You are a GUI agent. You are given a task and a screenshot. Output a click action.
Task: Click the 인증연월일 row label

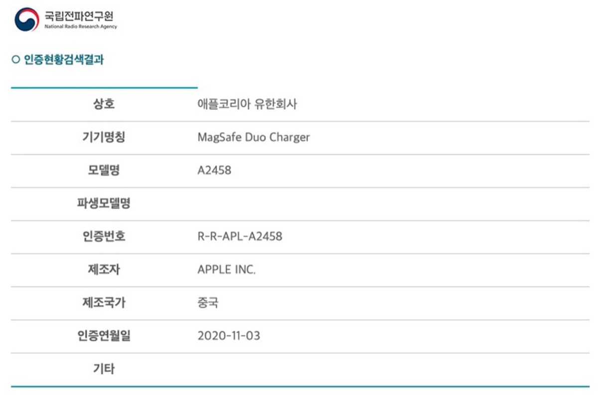pos(104,336)
